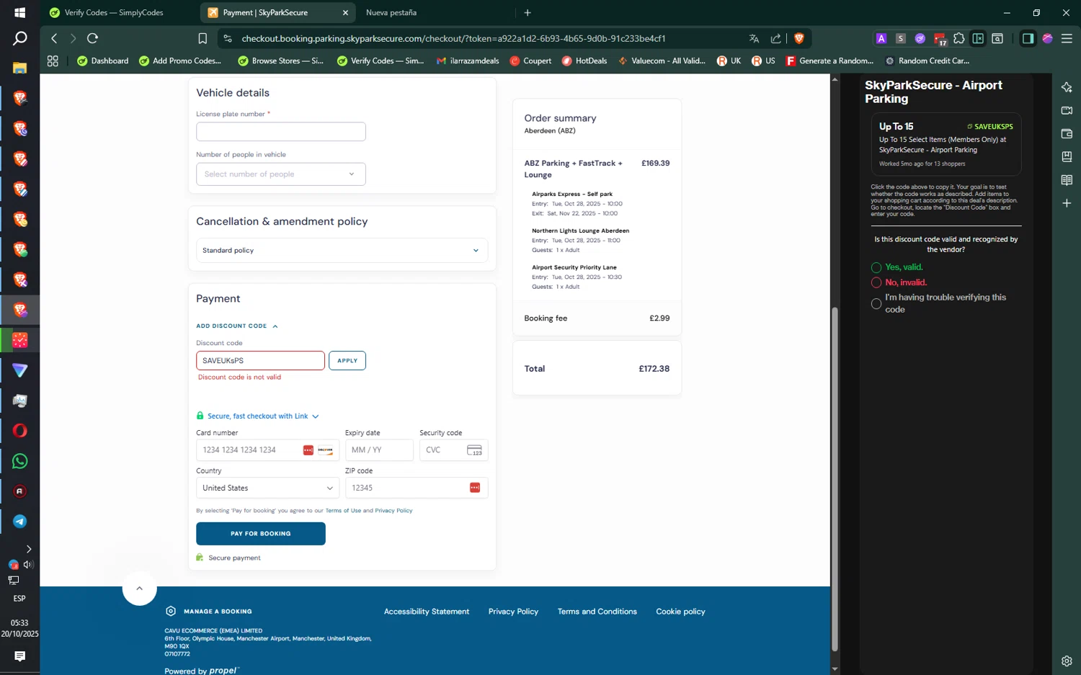1081x675 pixels.
Task: Click the CVC security code field
Action: pyautogui.click(x=454, y=450)
